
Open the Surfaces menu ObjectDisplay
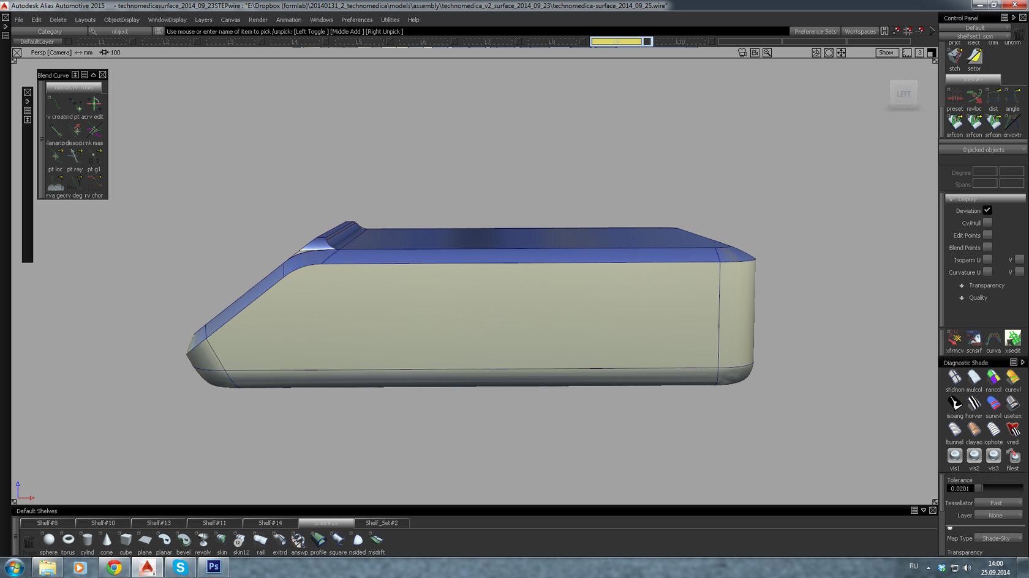[x=121, y=20]
